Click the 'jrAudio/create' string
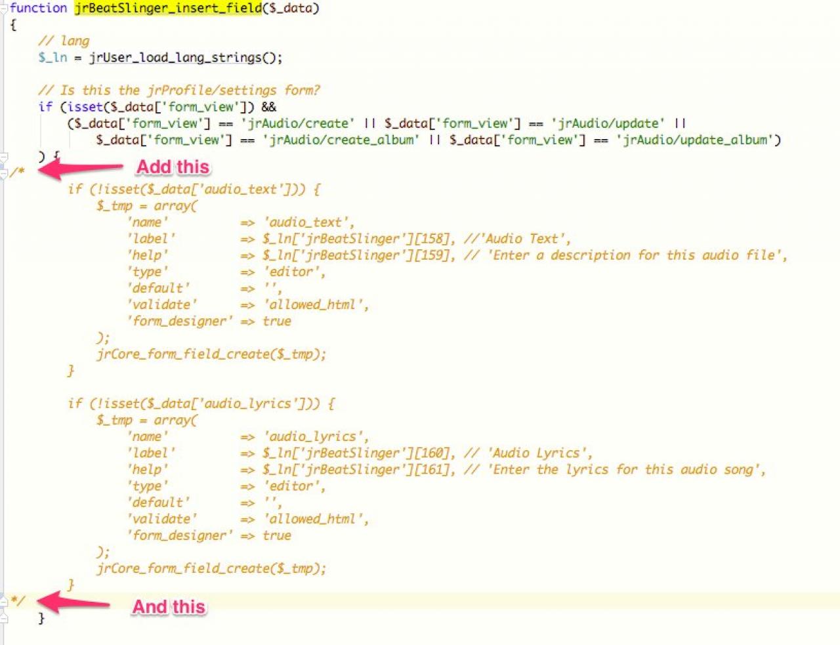Image resolution: width=840 pixels, height=645 pixels. (298, 123)
